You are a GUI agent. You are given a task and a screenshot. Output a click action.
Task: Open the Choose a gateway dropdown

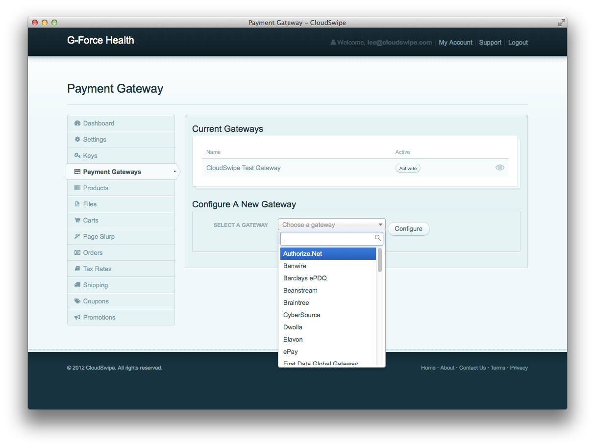click(x=332, y=224)
